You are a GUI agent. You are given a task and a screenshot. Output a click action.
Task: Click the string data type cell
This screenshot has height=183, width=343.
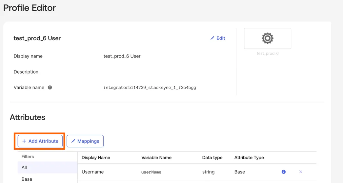(208, 172)
